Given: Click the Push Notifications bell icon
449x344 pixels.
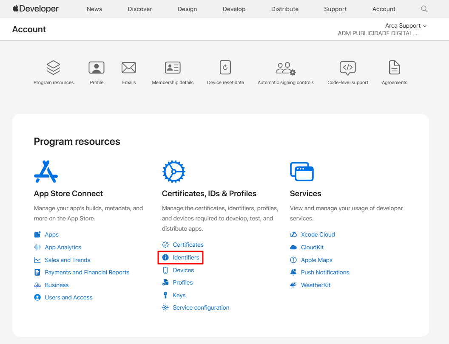Looking at the screenshot, I should tap(293, 272).
